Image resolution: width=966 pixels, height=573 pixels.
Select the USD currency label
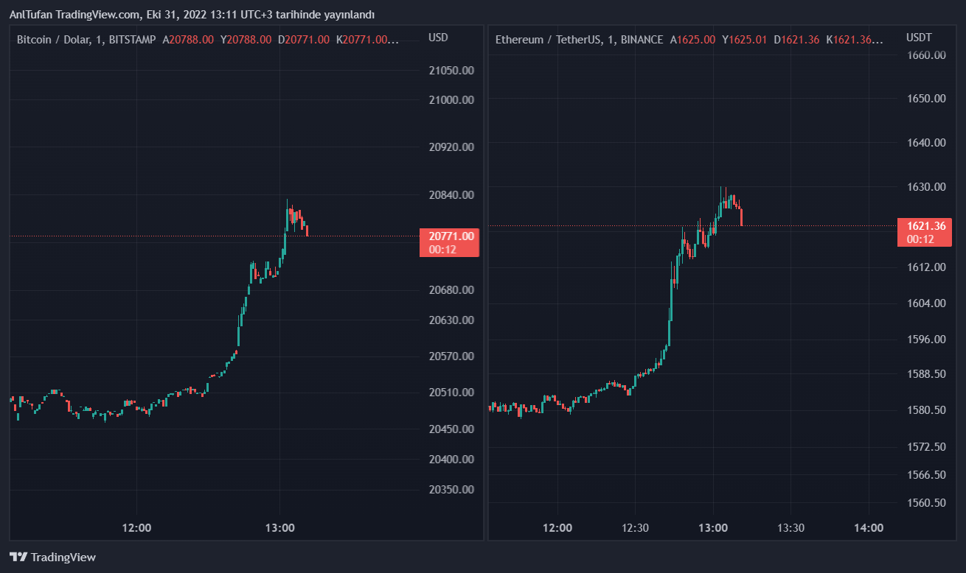tap(438, 38)
